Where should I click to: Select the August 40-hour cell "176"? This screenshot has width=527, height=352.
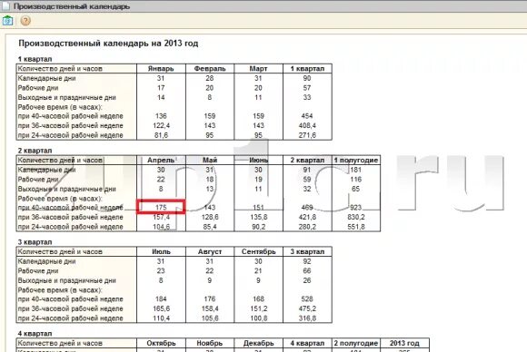(x=210, y=299)
